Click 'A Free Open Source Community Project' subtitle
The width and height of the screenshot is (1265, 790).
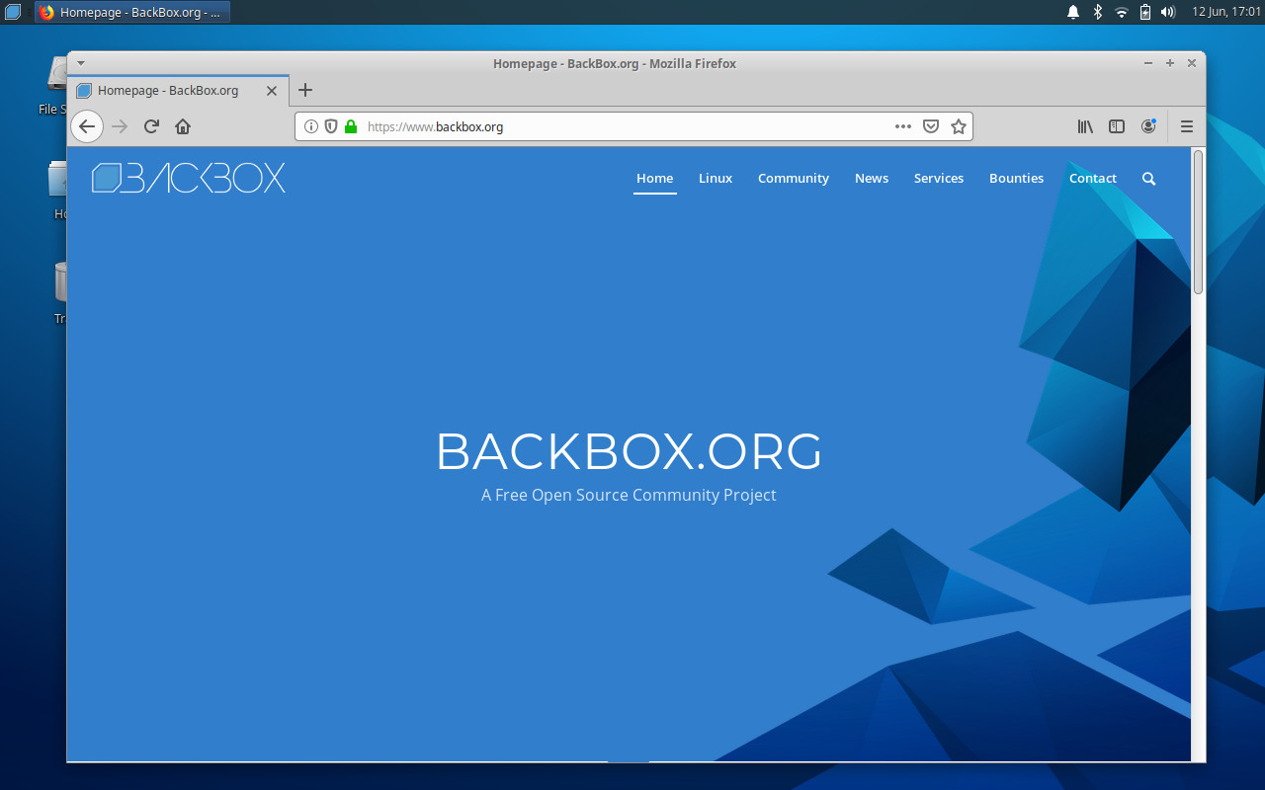tap(629, 495)
